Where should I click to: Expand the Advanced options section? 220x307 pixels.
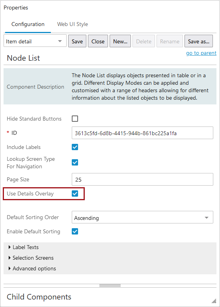pos(32,268)
